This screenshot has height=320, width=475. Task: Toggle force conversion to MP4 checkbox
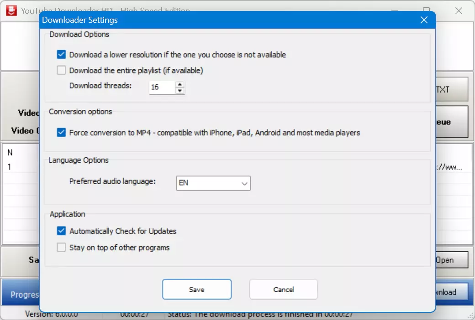tap(61, 132)
